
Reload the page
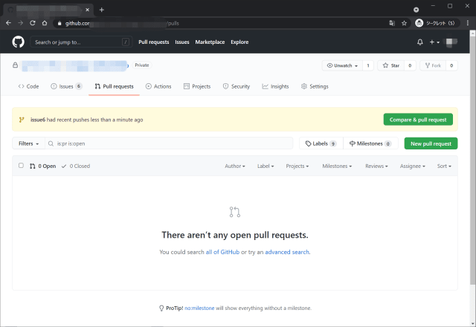33,23
